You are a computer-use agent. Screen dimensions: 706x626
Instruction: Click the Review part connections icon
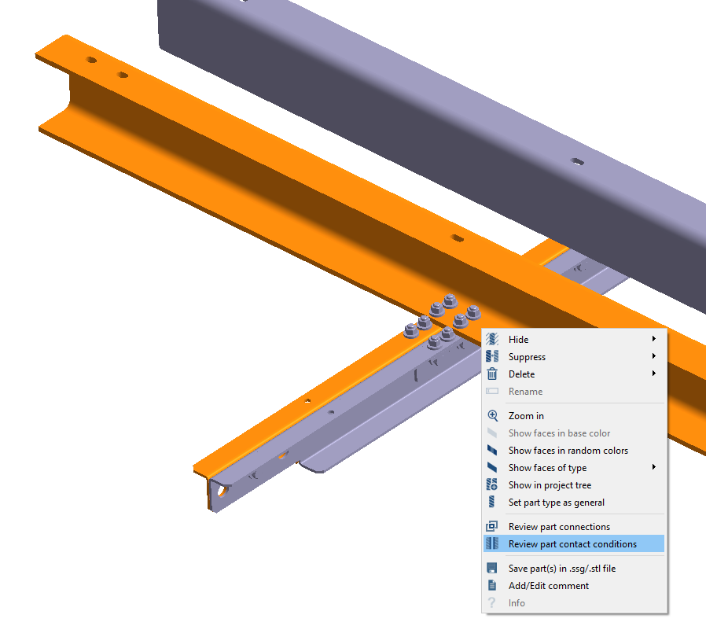click(x=492, y=526)
